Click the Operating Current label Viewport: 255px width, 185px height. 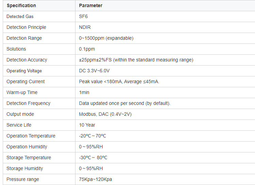26,81
